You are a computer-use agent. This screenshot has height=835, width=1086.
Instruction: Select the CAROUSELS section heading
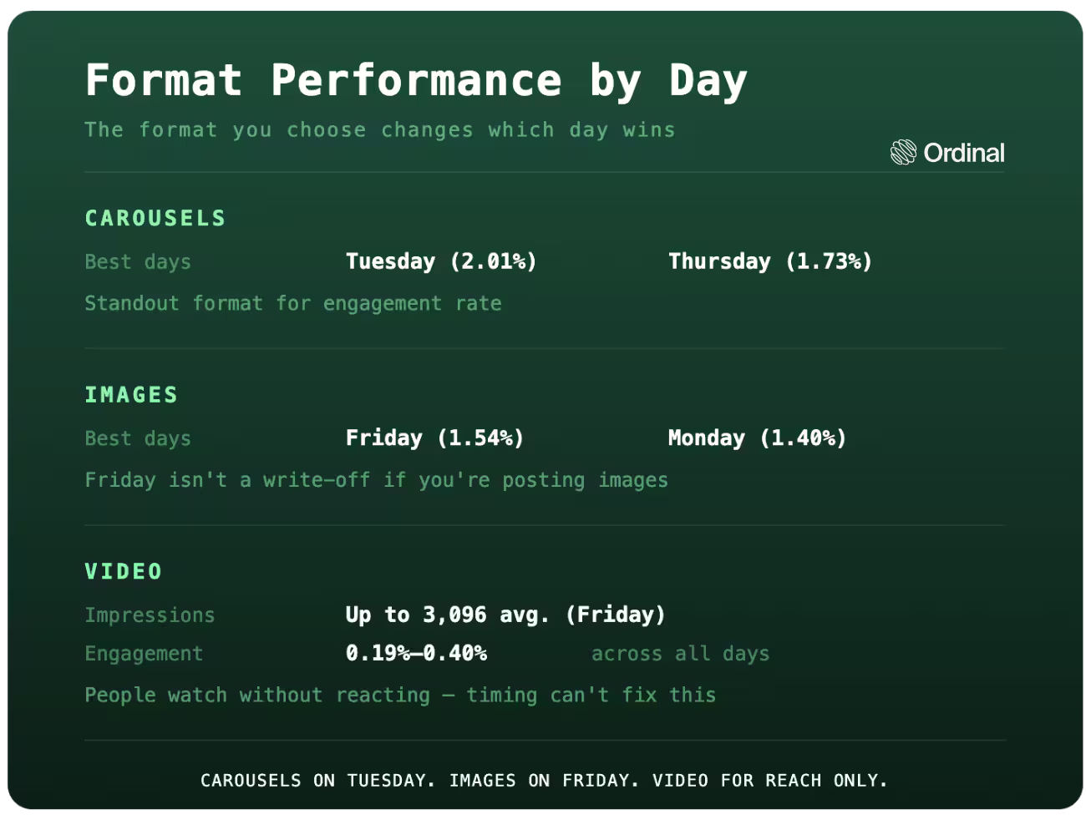click(x=155, y=218)
